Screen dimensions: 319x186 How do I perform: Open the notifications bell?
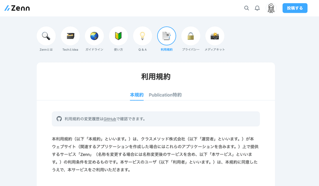pyautogui.click(x=257, y=8)
